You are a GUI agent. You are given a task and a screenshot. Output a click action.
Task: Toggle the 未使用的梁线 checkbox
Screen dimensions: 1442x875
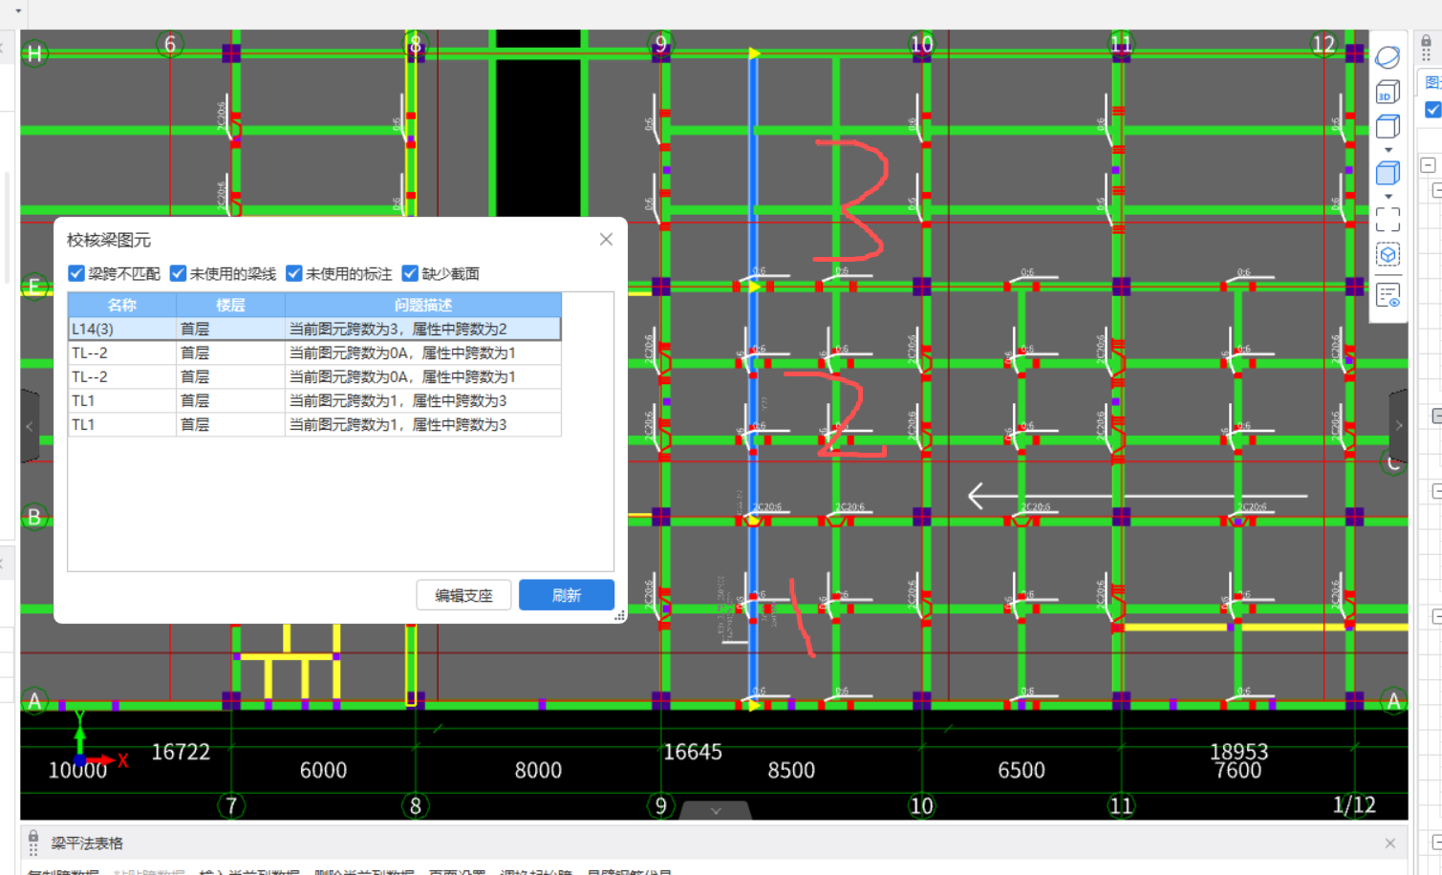click(x=178, y=273)
